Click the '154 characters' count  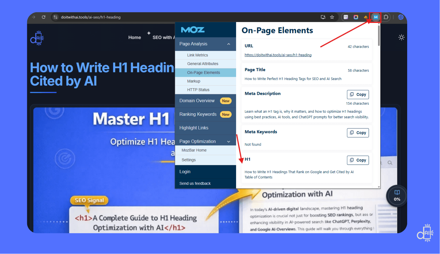point(357,103)
